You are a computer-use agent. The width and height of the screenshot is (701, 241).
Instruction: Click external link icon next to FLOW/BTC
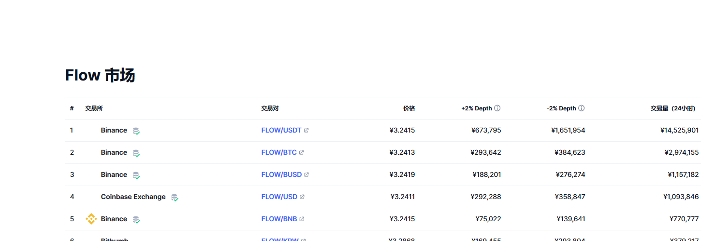(302, 152)
